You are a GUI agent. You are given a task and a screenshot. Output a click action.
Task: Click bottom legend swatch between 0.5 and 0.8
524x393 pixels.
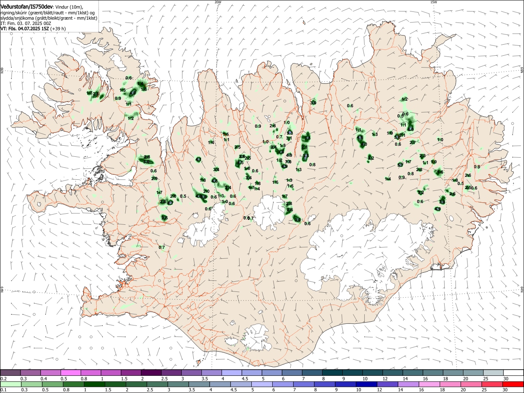[x=53, y=384]
